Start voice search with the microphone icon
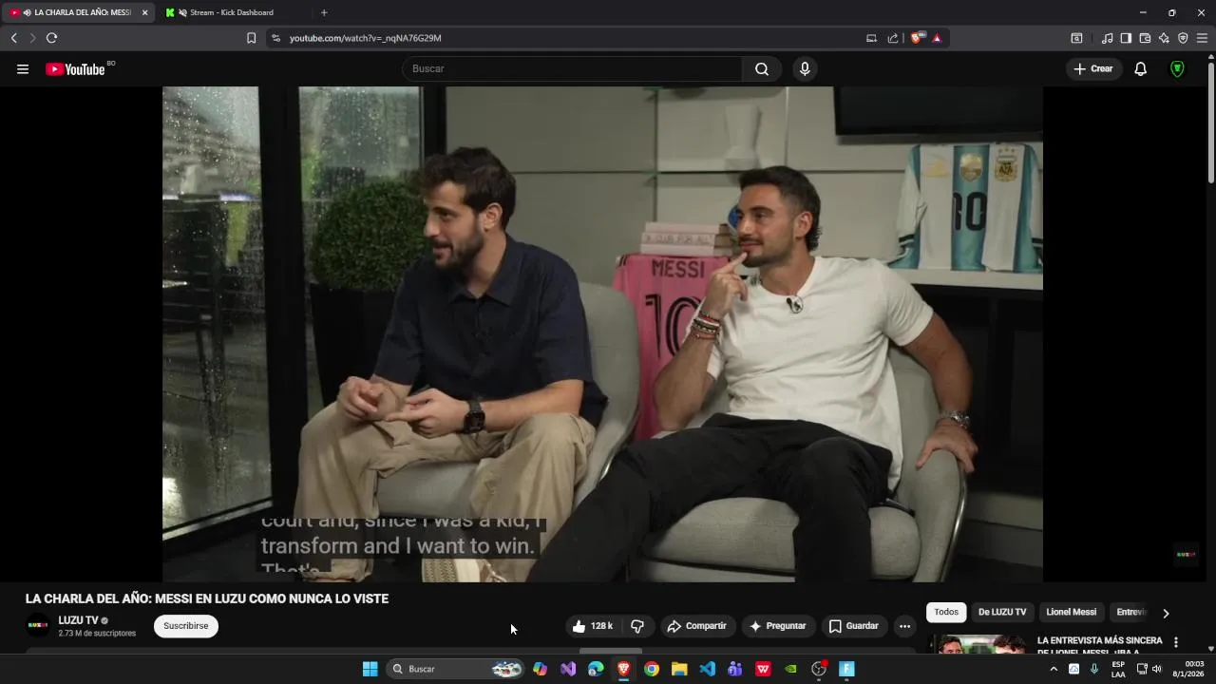The width and height of the screenshot is (1216, 684). pyautogui.click(x=805, y=69)
